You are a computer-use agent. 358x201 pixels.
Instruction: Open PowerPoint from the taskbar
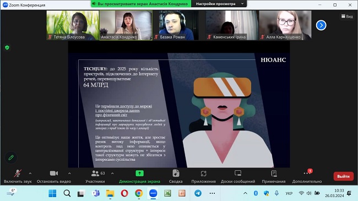tap(182, 193)
